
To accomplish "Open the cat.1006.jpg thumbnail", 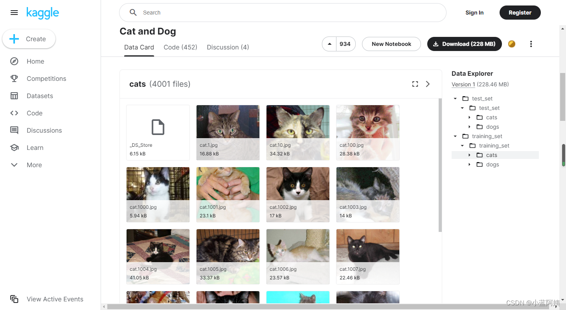I will point(298,257).
